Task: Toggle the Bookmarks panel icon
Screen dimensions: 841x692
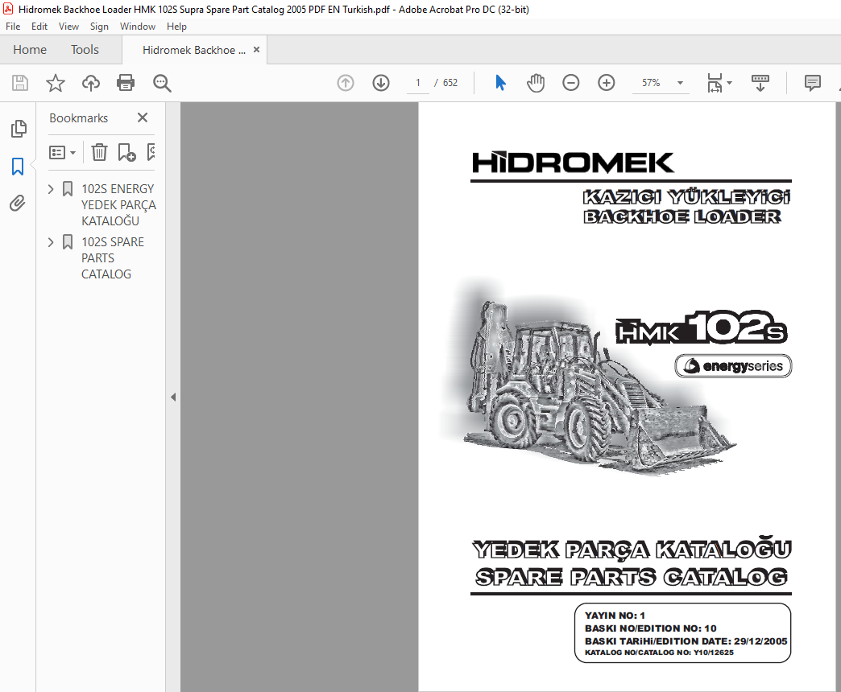Action: 18,167
